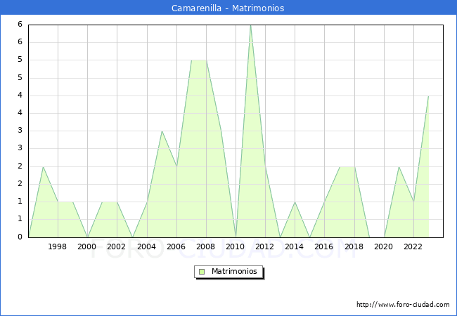Click the 'Matrimonios' legend label text
The height and width of the screenshot is (316, 457).
tap(235, 271)
